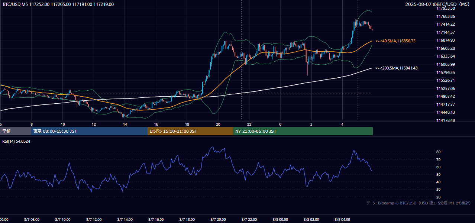Click the bottom time label 8/8 04:00
The height and width of the screenshot is (223, 475).
(343, 220)
